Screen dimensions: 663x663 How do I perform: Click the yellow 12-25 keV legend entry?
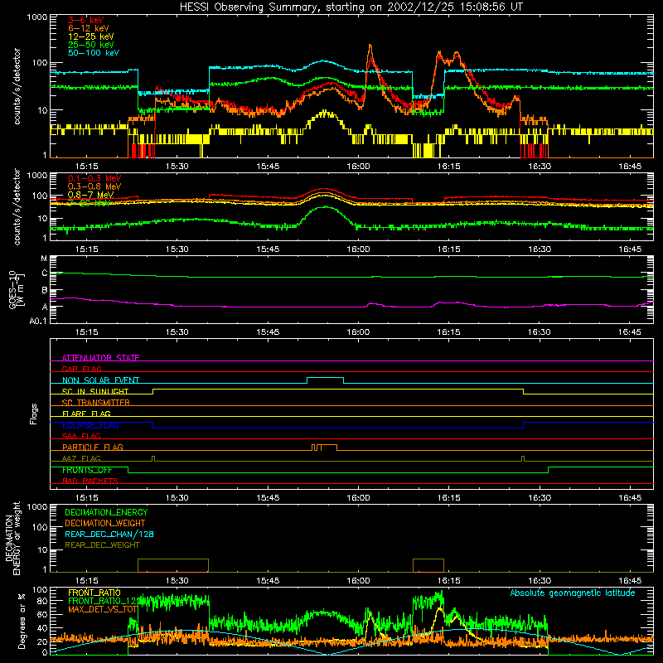[x=91, y=36]
